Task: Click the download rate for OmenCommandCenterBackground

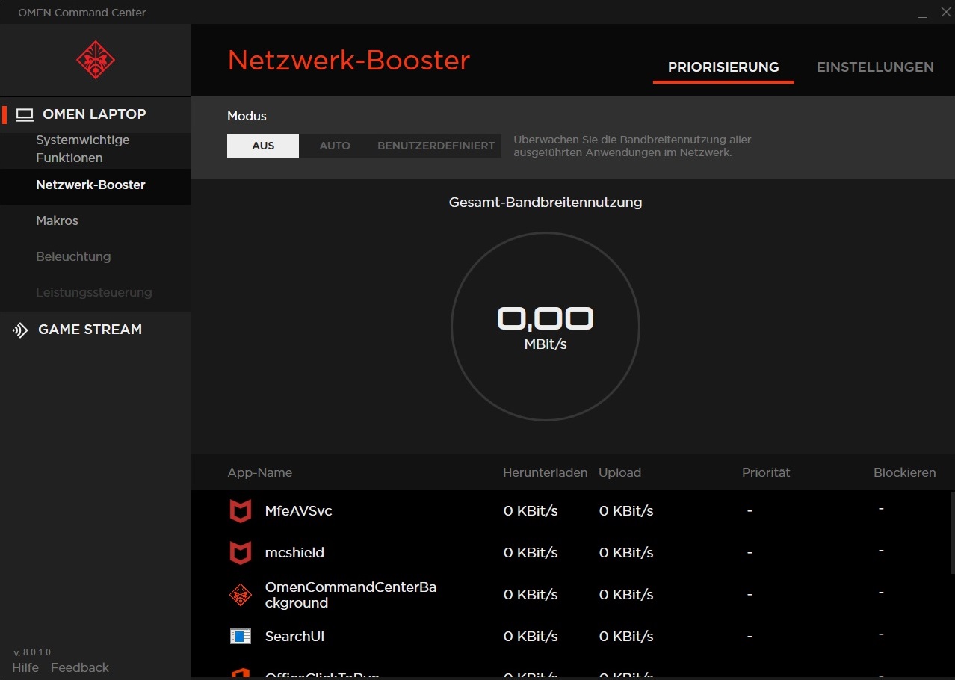Action: (x=531, y=595)
